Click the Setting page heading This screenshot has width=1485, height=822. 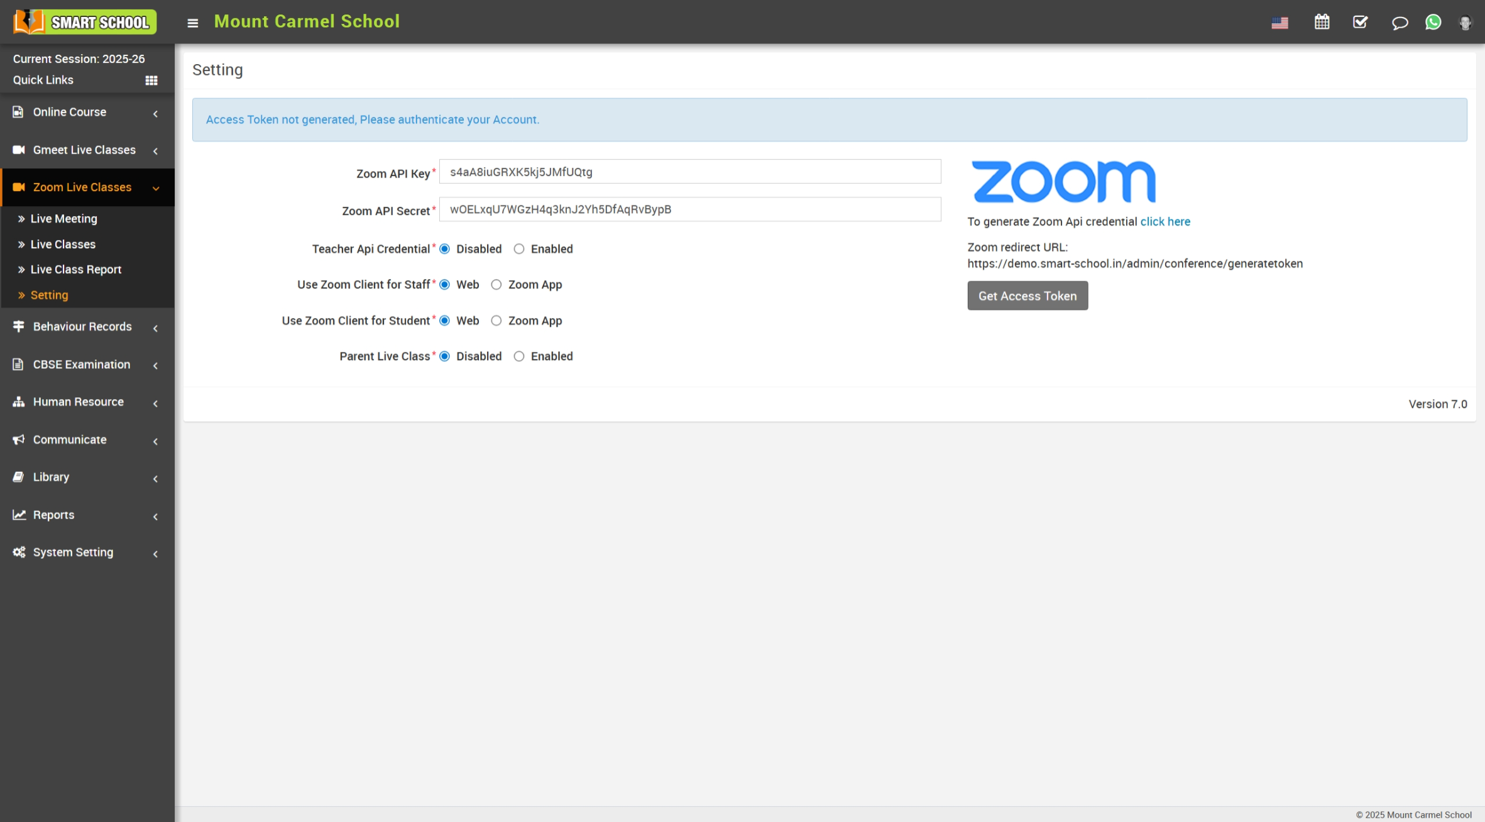coord(217,70)
